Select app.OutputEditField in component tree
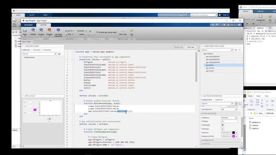The image size is (276, 155). 213,62
